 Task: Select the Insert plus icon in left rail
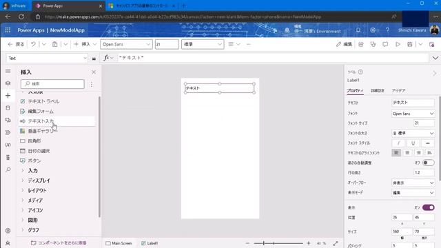[x=8, y=96]
